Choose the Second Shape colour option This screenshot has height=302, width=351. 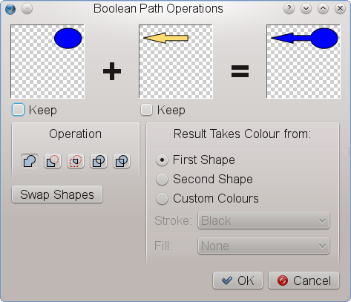click(x=162, y=180)
